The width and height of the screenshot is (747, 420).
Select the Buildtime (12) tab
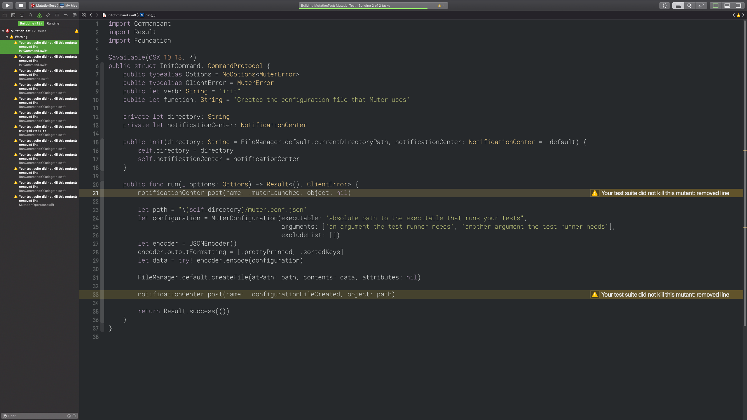(31, 23)
